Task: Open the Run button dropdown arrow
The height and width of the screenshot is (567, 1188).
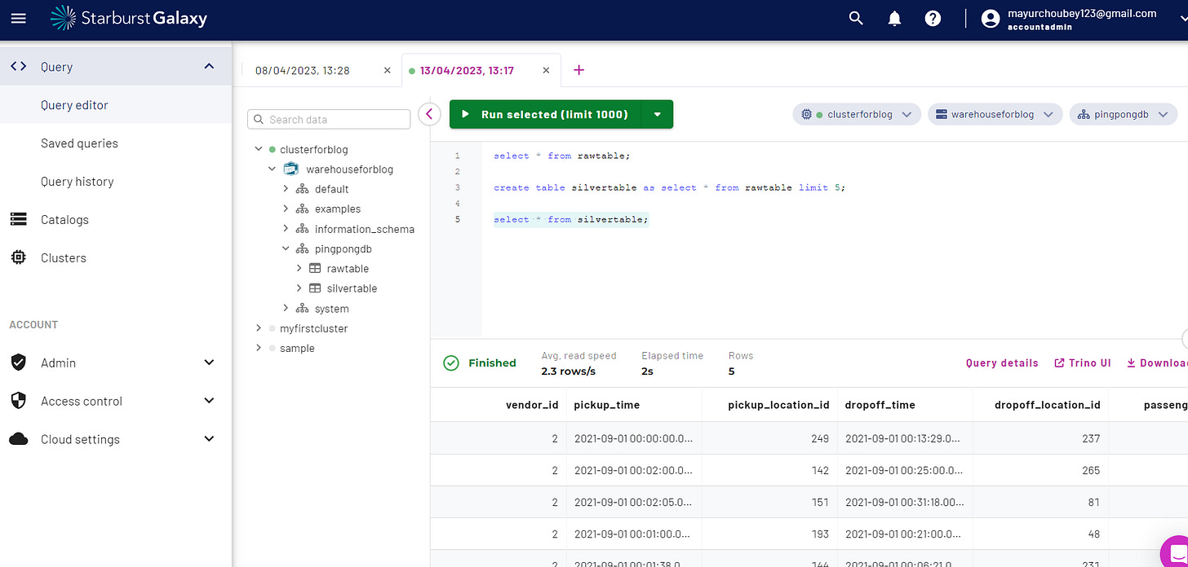Action: [x=658, y=115]
